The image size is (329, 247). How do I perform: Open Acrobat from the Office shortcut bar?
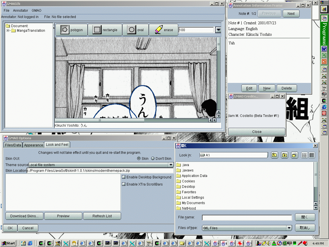point(324,113)
